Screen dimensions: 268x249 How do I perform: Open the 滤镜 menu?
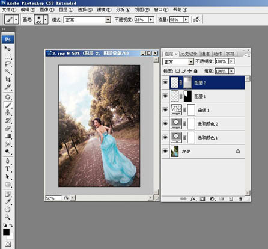104,10
